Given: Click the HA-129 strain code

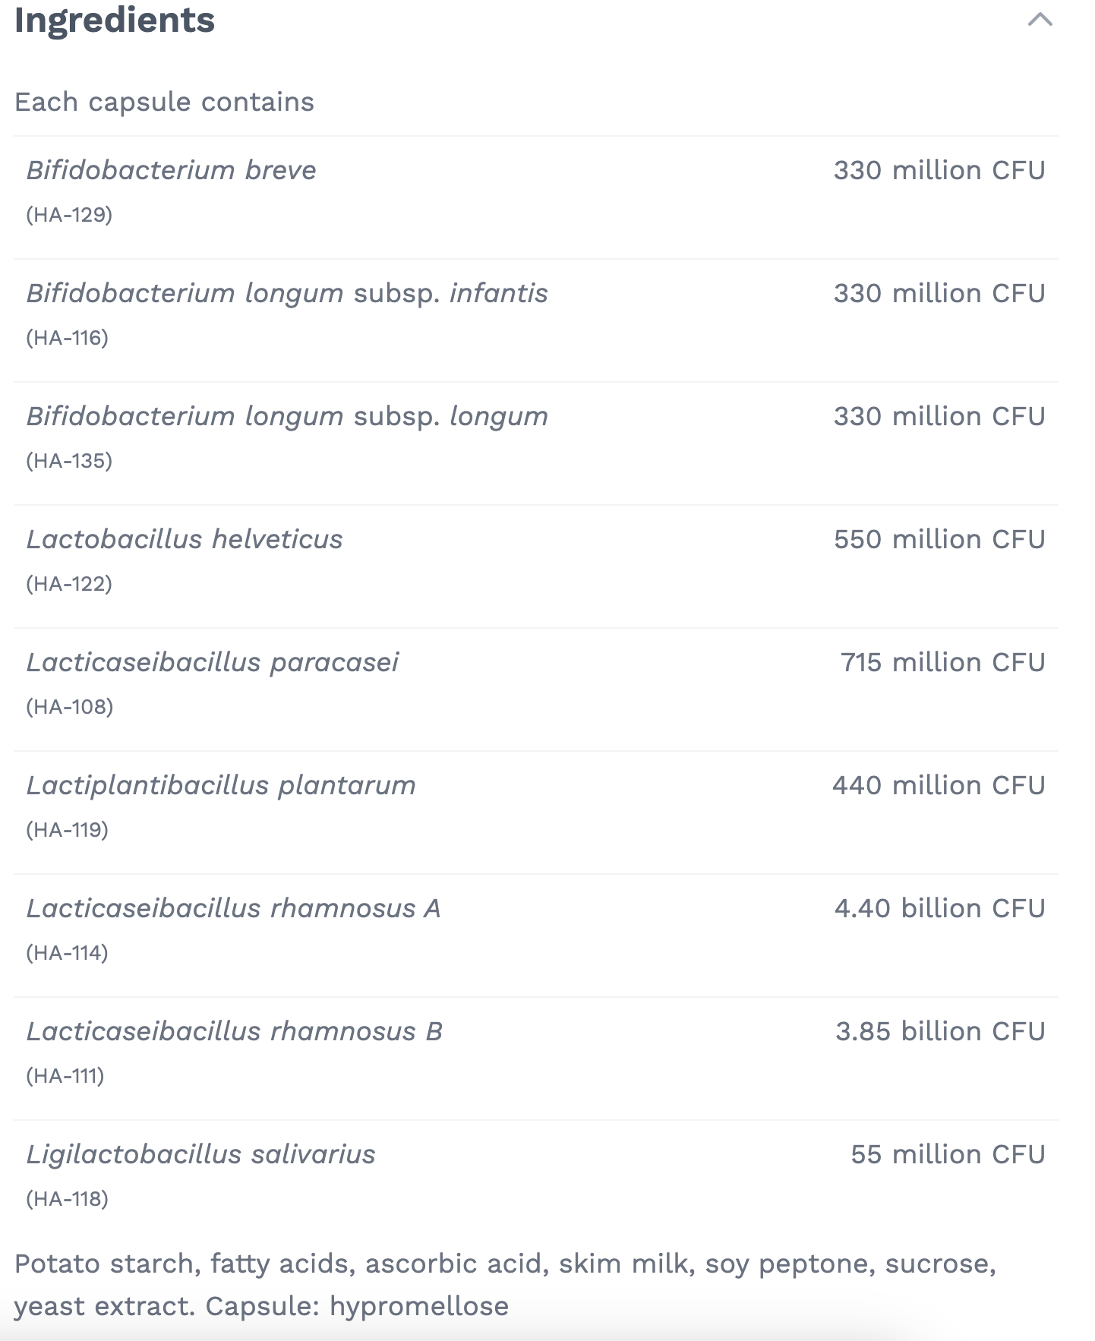Looking at the screenshot, I should [x=69, y=215].
